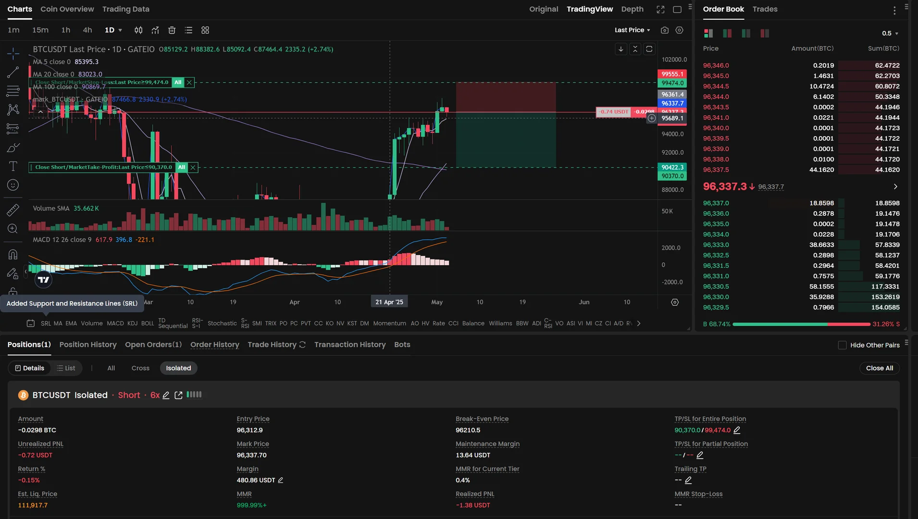Expand the chart to fullscreen

[x=660, y=9]
